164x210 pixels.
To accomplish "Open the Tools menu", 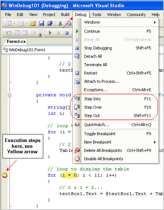I will tap(97, 15).
